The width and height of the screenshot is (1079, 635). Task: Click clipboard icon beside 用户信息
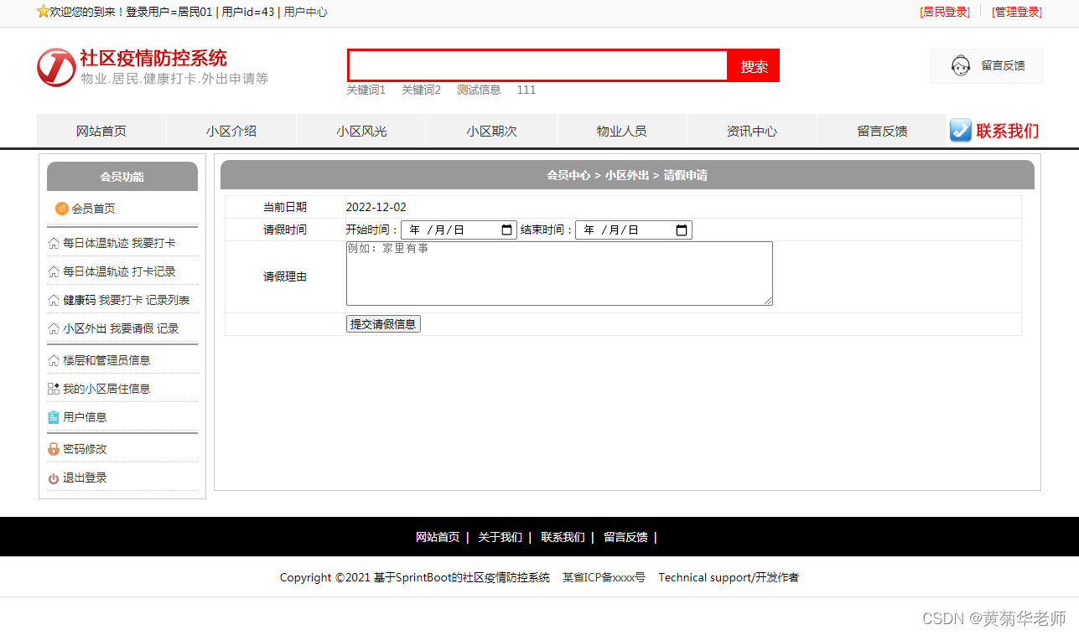[x=54, y=417]
